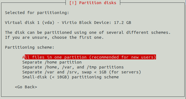Choose Separate /home partition scheme
This screenshot has width=186, height=99.
pyautogui.click(x=52, y=62)
